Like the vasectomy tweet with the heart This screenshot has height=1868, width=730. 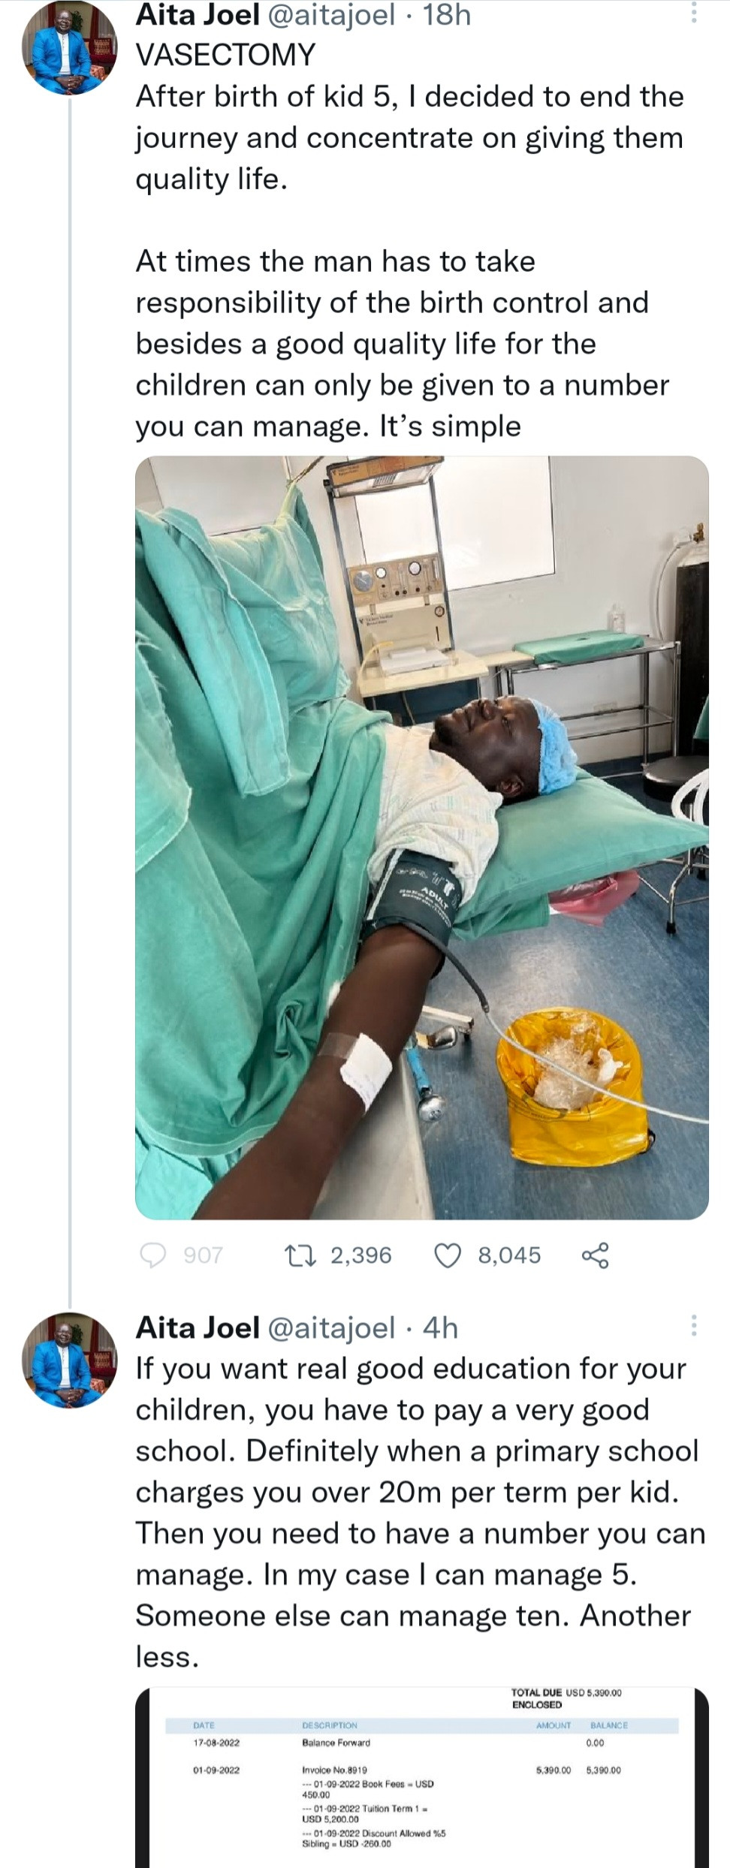tap(448, 1255)
